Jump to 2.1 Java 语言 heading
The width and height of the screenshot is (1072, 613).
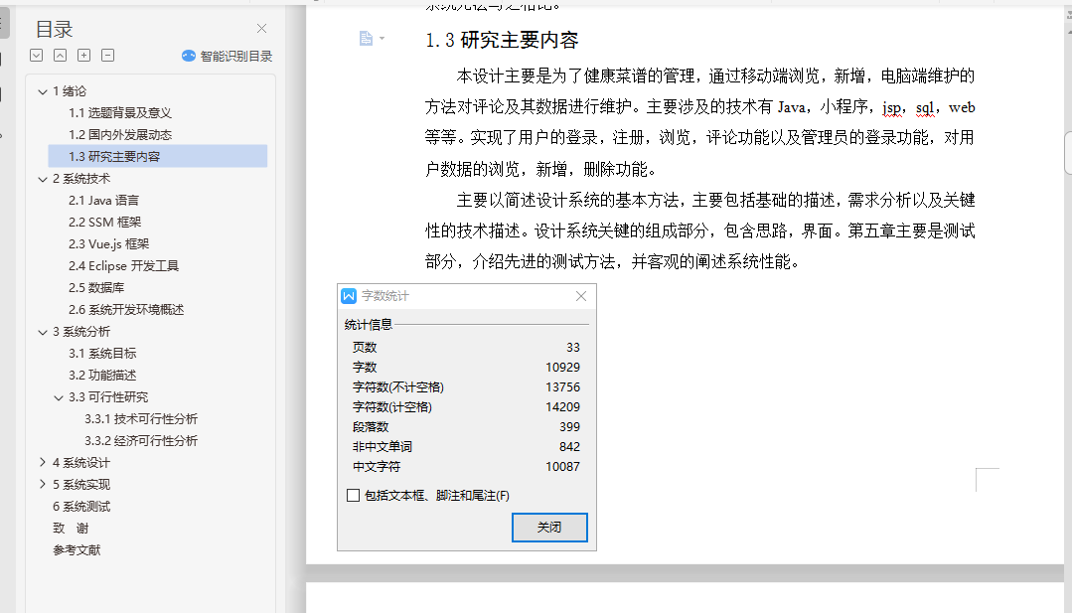click(x=103, y=201)
